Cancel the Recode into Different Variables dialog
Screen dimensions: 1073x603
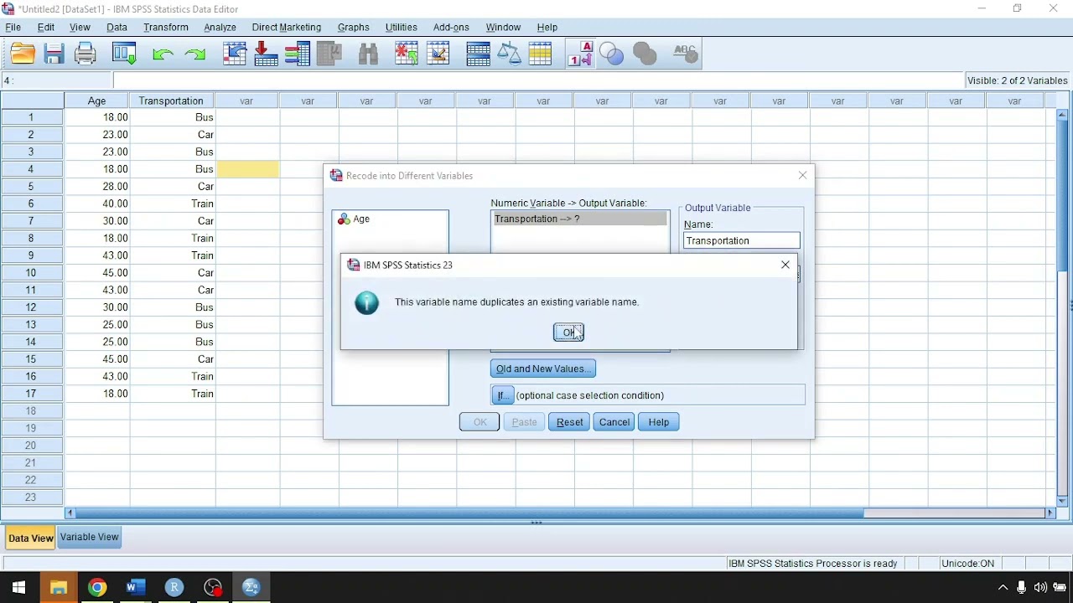pyautogui.click(x=614, y=422)
